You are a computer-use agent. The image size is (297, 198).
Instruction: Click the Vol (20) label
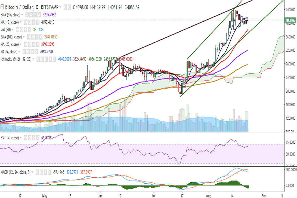pos(6,29)
